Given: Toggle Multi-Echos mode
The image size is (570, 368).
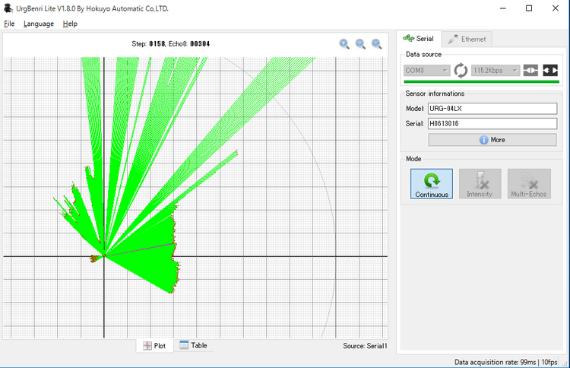Looking at the screenshot, I should [x=528, y=184].
